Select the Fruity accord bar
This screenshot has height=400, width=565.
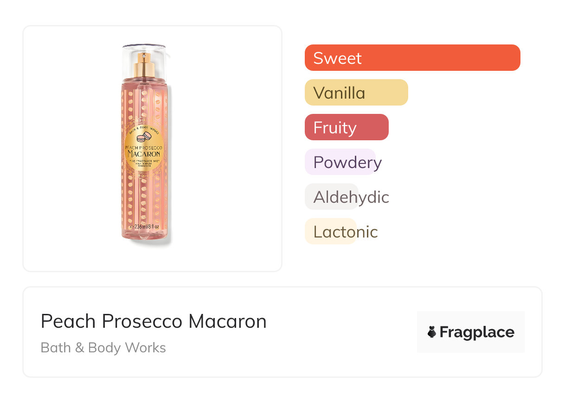tap(346, 127)
